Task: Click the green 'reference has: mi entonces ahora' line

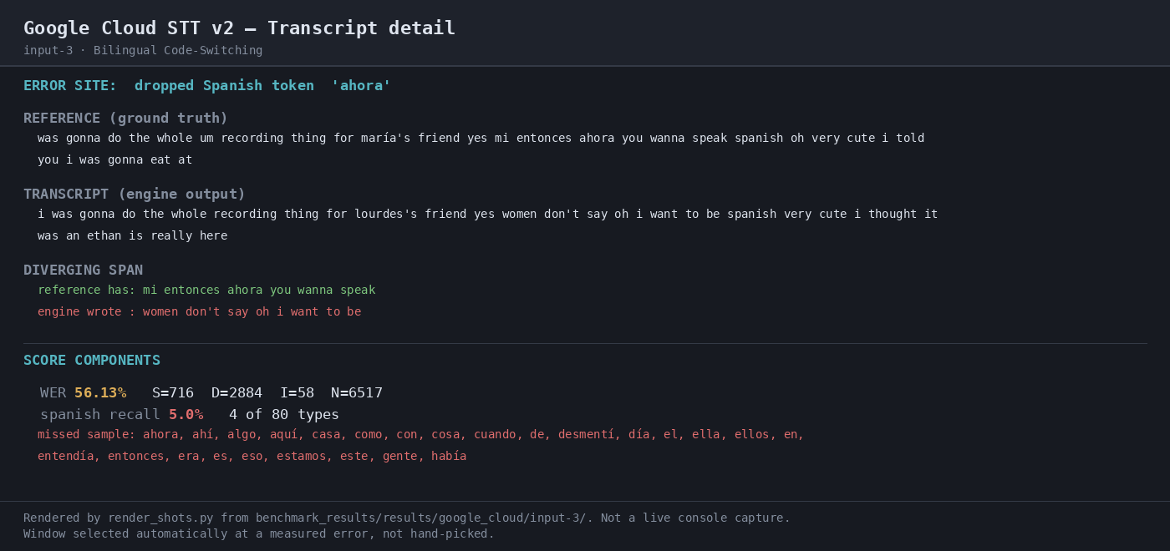Action: pos(206,291)
